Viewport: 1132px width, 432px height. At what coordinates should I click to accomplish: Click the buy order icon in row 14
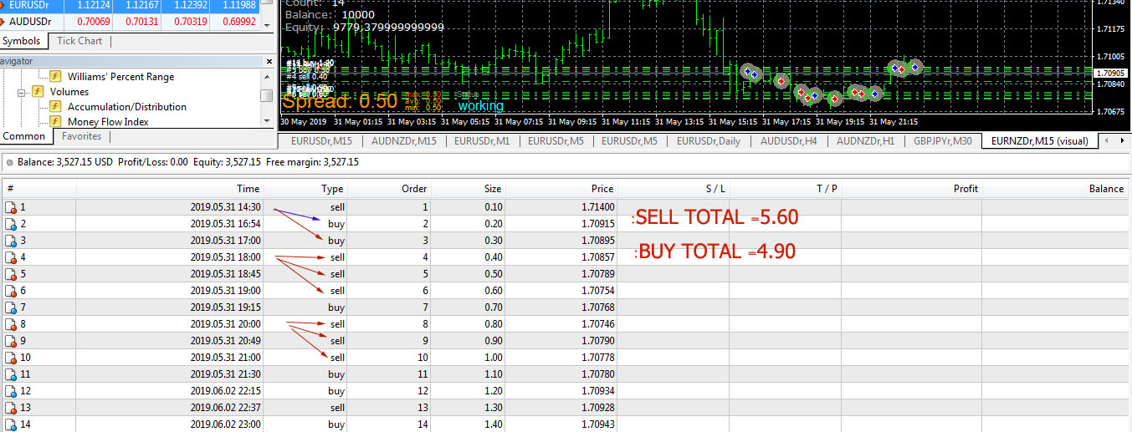click(11, 424)
